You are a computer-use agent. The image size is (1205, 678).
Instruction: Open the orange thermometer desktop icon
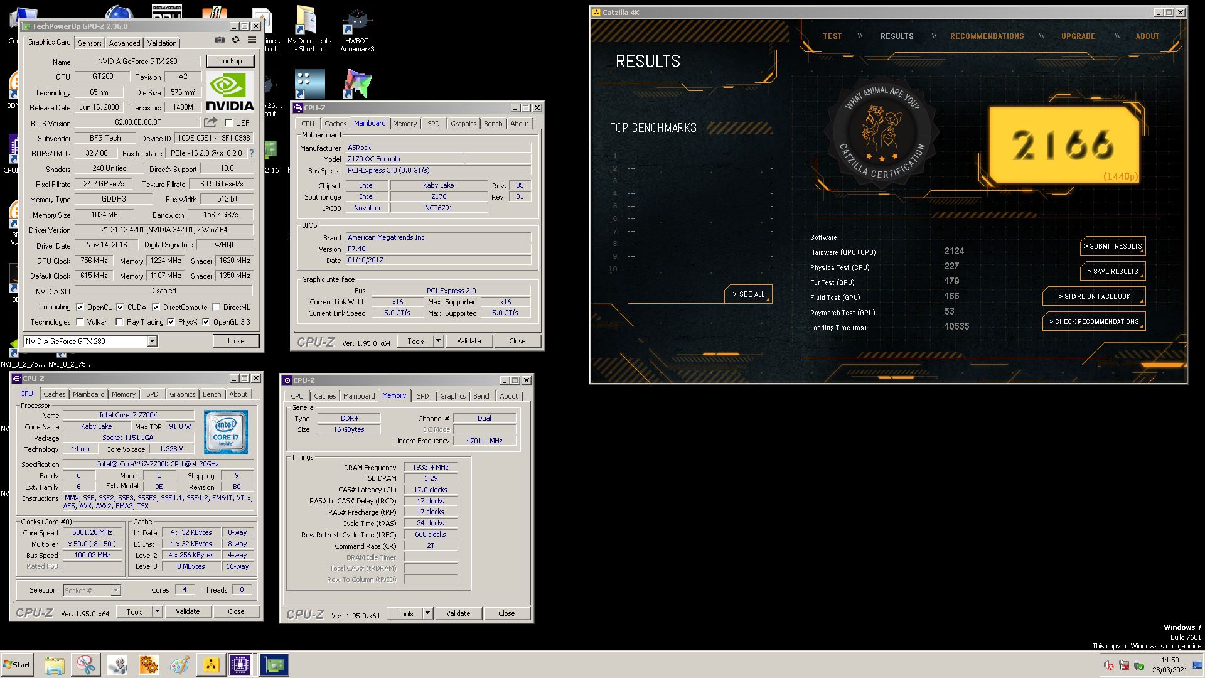(215, 13)
